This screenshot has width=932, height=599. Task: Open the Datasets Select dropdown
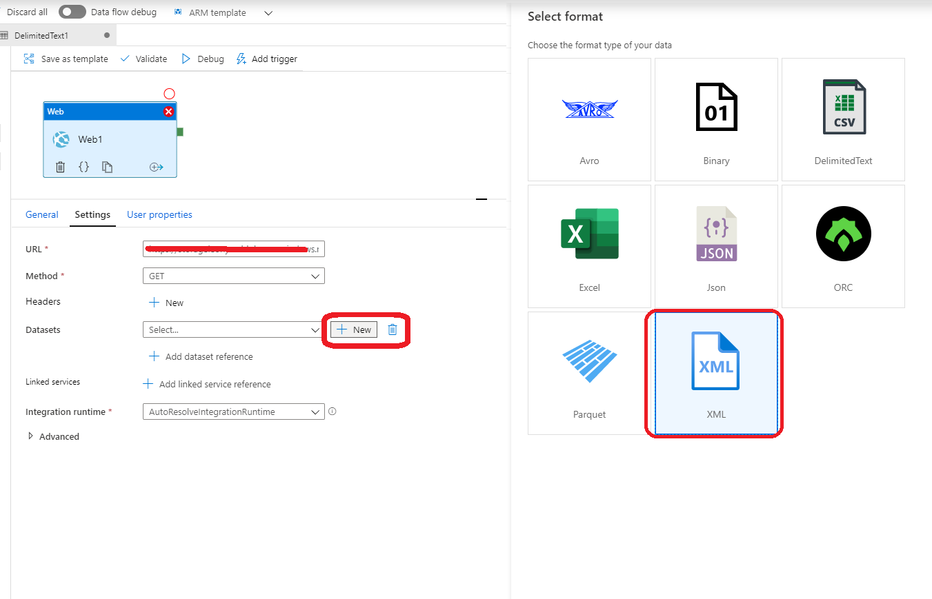pyautogui.click(x=233, y=329)
